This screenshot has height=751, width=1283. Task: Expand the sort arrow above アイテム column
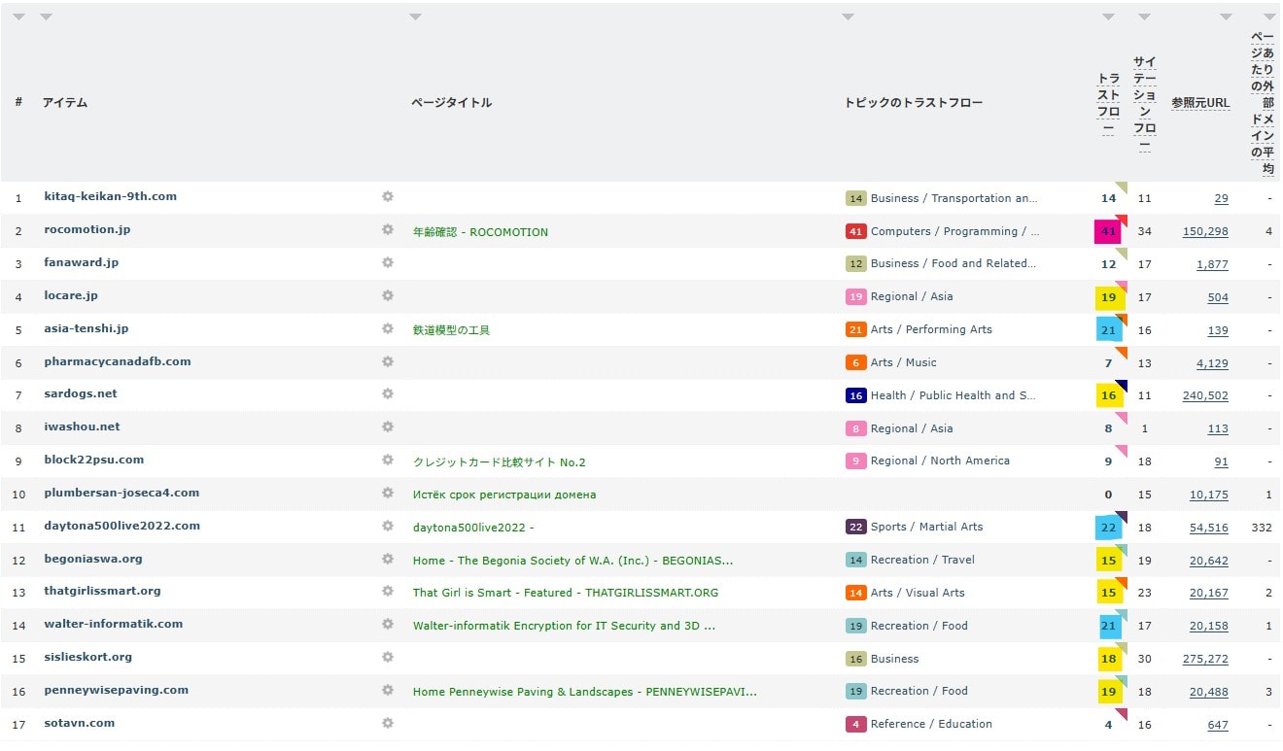pyautogui.click(x=47, y=17)
